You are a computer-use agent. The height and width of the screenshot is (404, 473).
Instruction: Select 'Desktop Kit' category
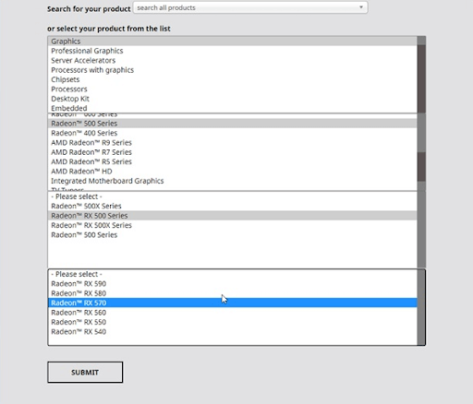[233, 99]
